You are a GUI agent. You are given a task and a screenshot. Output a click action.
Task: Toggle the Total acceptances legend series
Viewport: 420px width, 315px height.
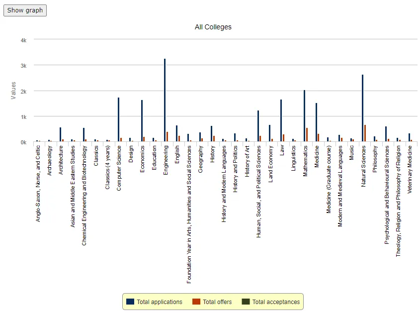[270, 302]
